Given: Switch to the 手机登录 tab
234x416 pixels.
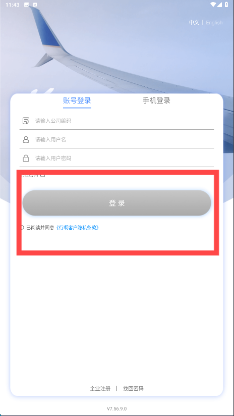Looking at the screenshot, I should [x=156, y=101].
